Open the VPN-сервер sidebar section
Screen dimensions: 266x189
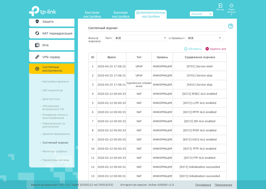click(x=52, y=57)
